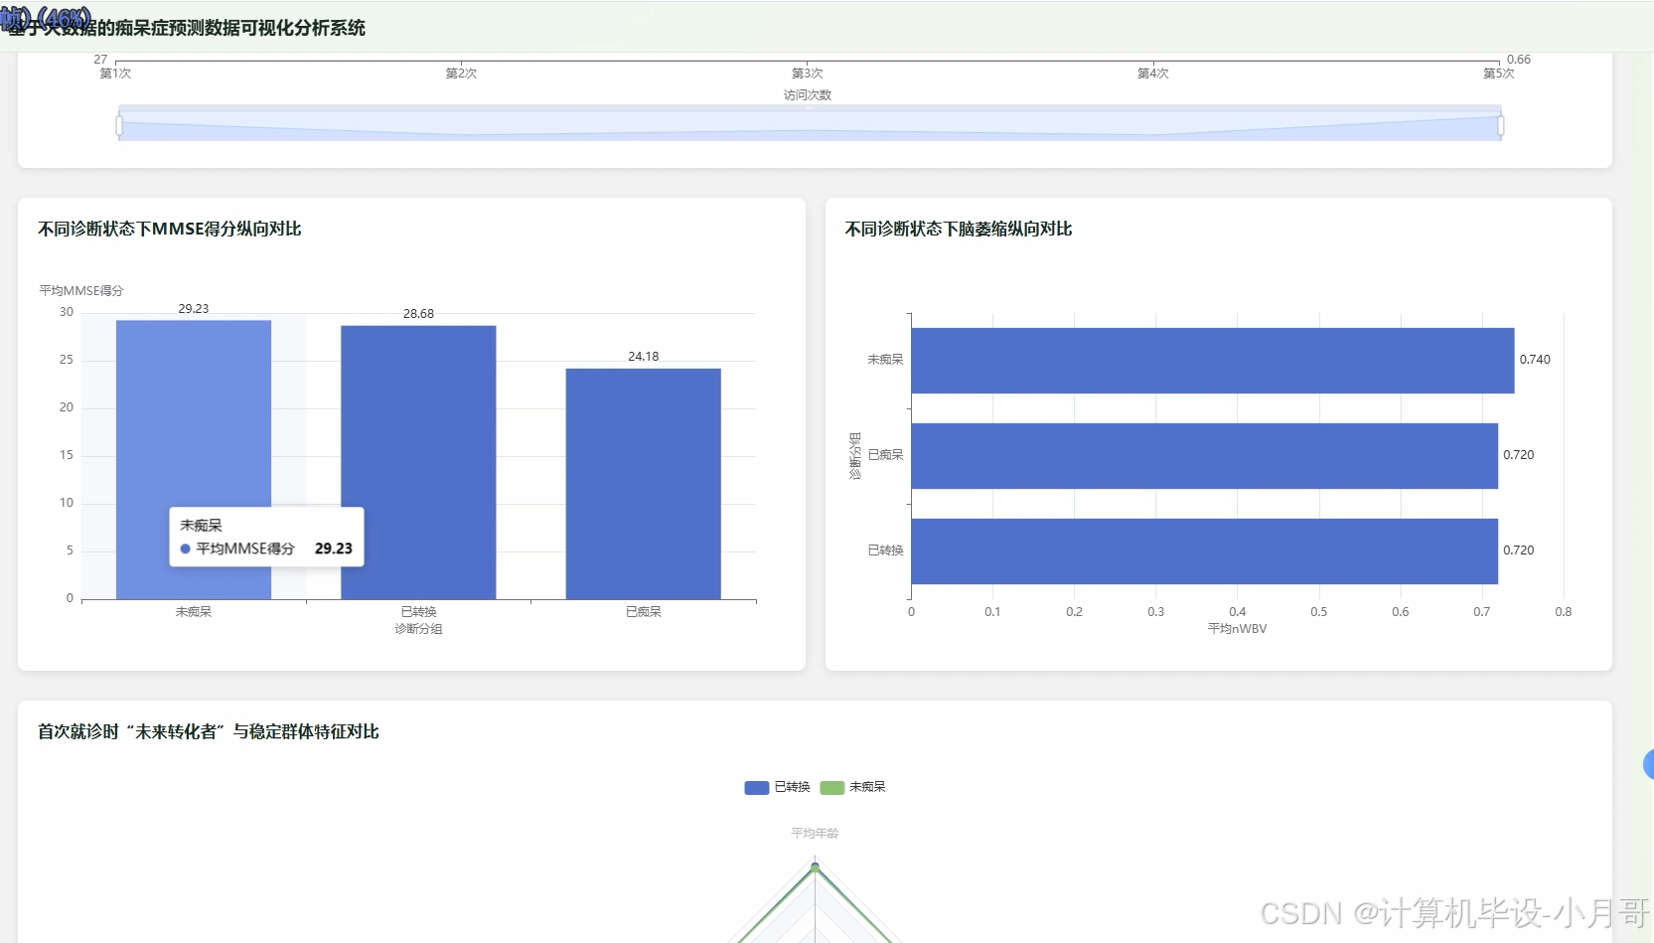
Task: Click the 访问次数 axis title
Action: pos(807,95)
